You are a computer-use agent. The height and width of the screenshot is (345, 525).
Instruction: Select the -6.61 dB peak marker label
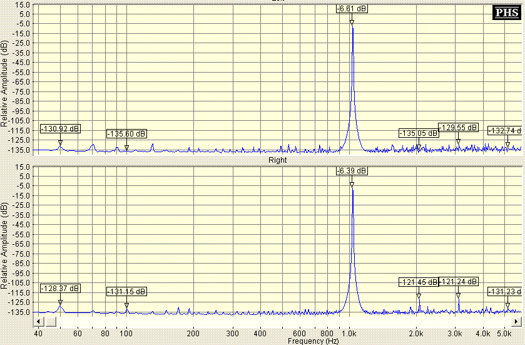pos(352,9)
